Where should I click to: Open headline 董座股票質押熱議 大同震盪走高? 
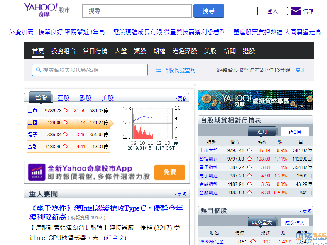pyautogui.click(x=277, y=32)
